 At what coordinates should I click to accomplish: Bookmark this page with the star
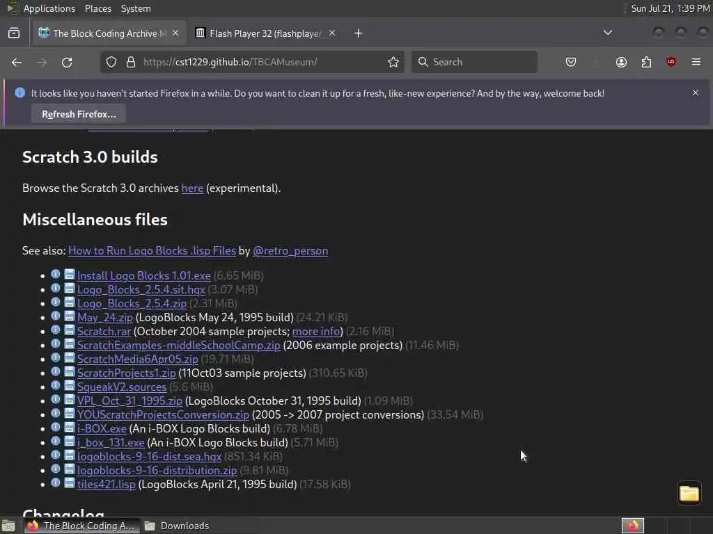click(x=393, y=62)
